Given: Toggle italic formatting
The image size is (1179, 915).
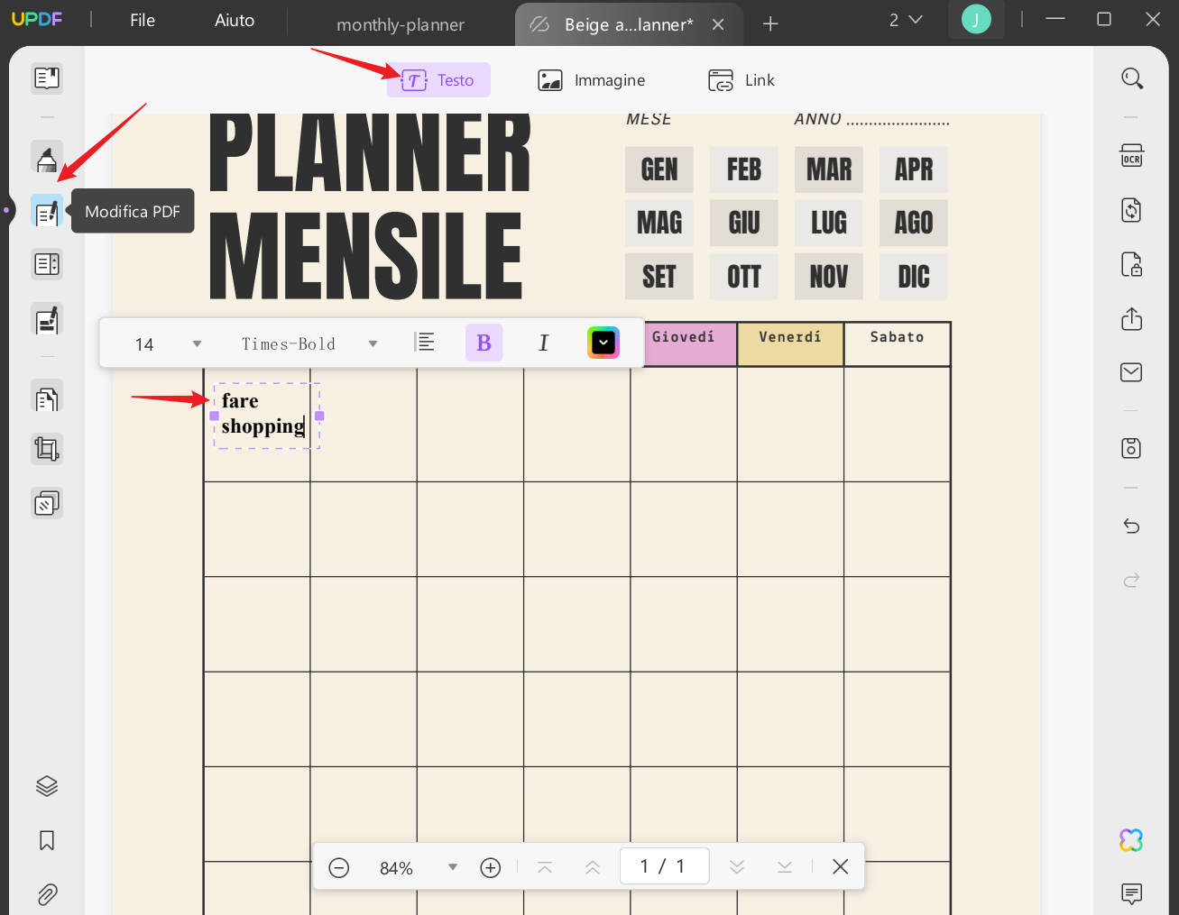Looking at the screenshot, I should tap(543, 343).
